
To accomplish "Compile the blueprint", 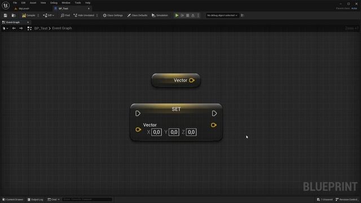I will [x=29, y=15].
